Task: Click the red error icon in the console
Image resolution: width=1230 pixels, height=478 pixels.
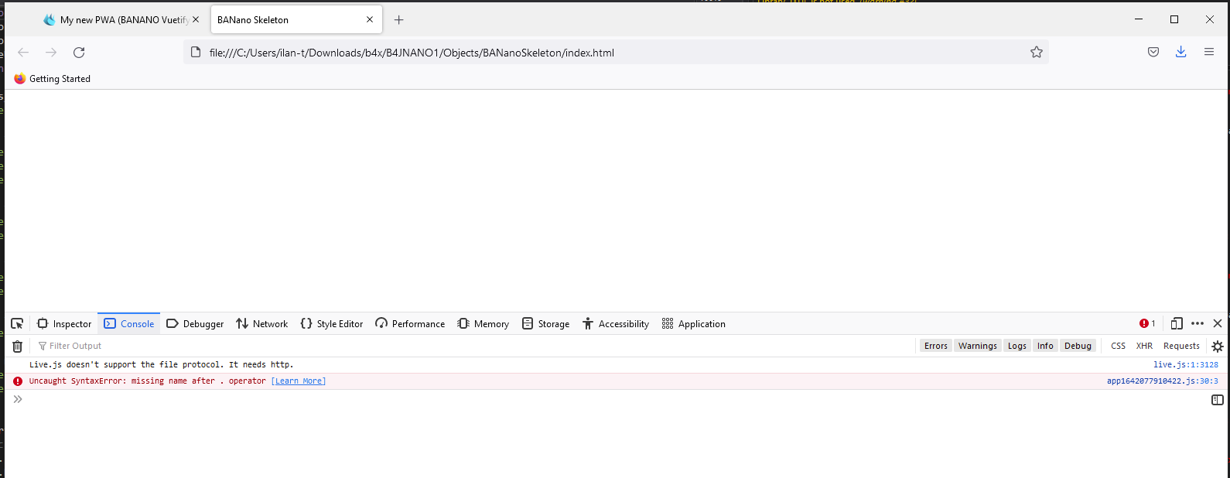Action: pos(18,381)
